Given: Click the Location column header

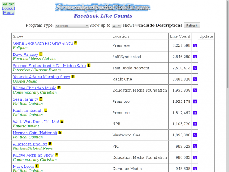Looking at the screenshot, I should click(140, 36).
